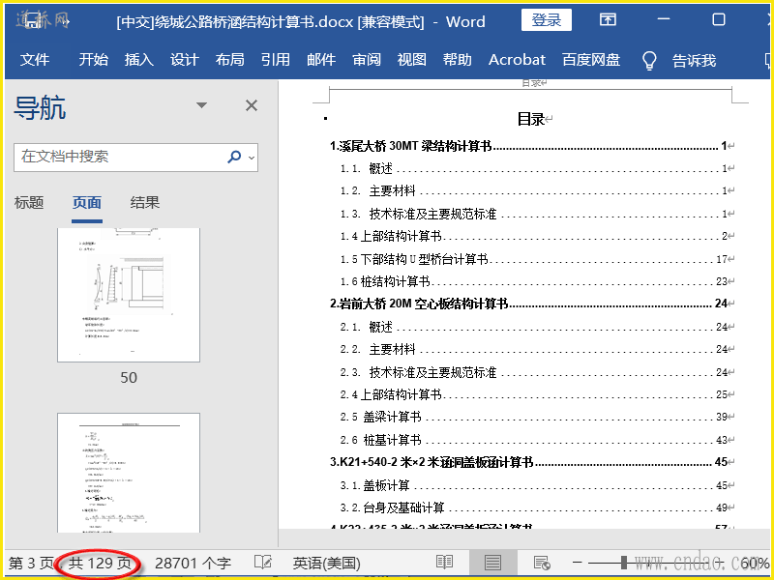The height and width of the screenshot is (580, 774).
Task: Click the 目录 title in document
Action: [x=530, y=119]
